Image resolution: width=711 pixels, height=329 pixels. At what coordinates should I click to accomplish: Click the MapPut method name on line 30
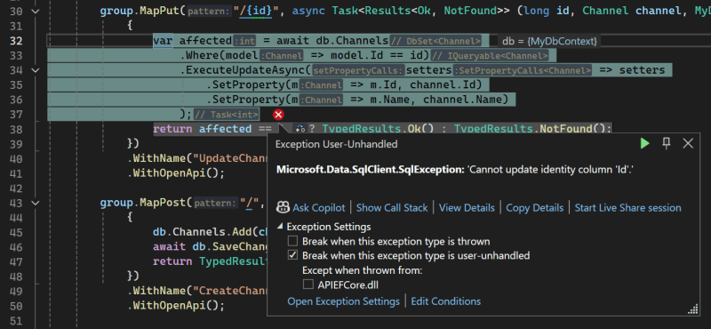pos(160,11)
